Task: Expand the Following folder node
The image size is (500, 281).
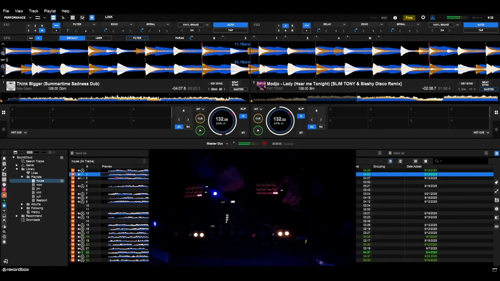Action: click(22, 208)
